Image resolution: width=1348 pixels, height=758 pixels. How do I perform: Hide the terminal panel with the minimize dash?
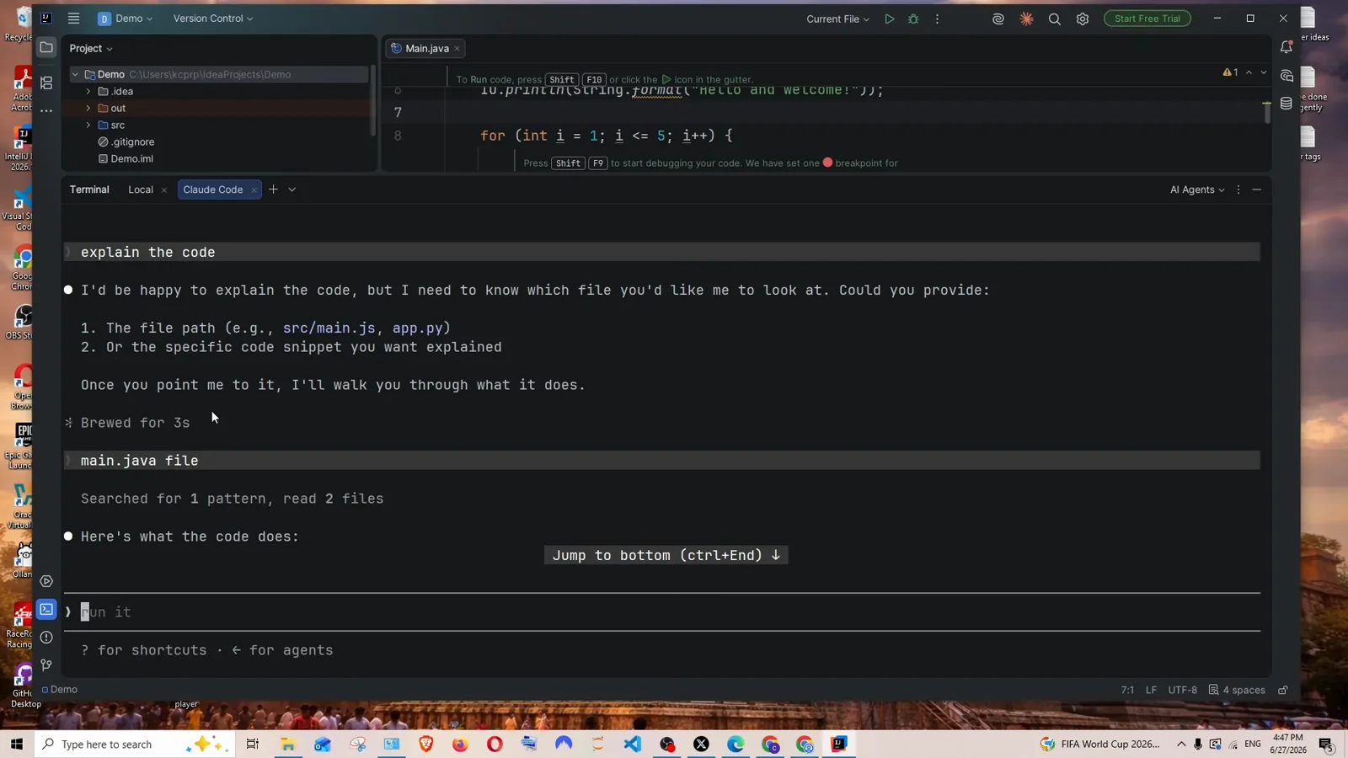click(1256, 189)
